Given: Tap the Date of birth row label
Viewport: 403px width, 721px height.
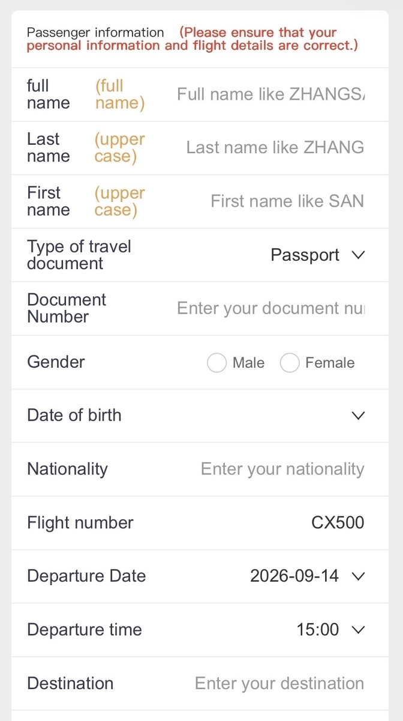Looking at the screenshot, I should 74,415.
